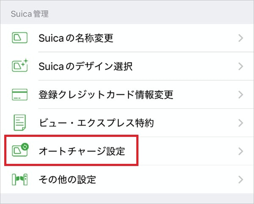The image size is (254, 204).
Task: Open オートチャージ設定 text label
Action: [82, 151]
